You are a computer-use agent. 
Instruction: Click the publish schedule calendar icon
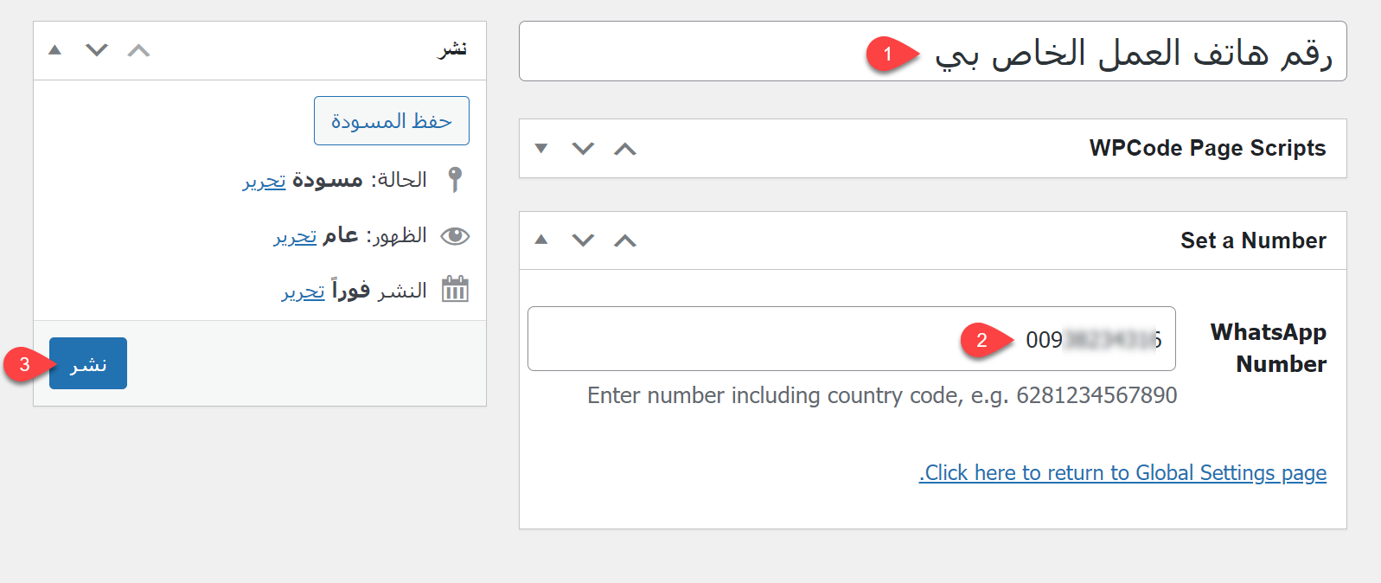pyautogui.click(x=455, y=289)
